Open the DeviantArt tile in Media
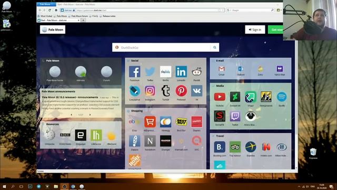337x190 pixels. pos(235,97)
